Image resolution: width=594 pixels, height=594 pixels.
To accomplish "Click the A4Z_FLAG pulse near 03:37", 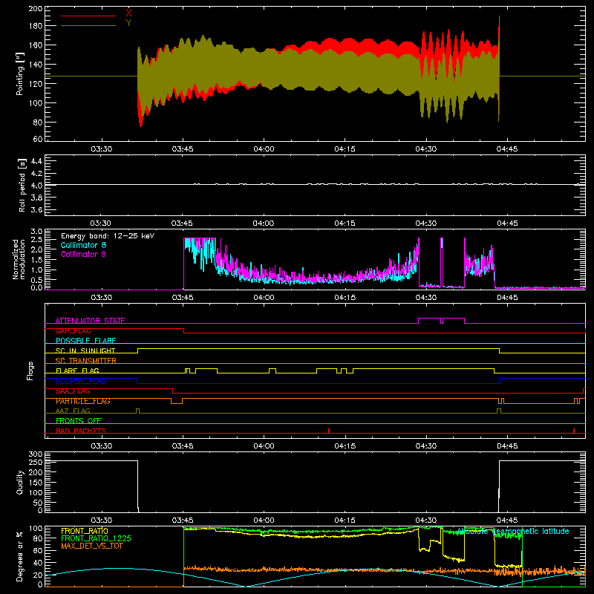I will [x=137, y=411].
